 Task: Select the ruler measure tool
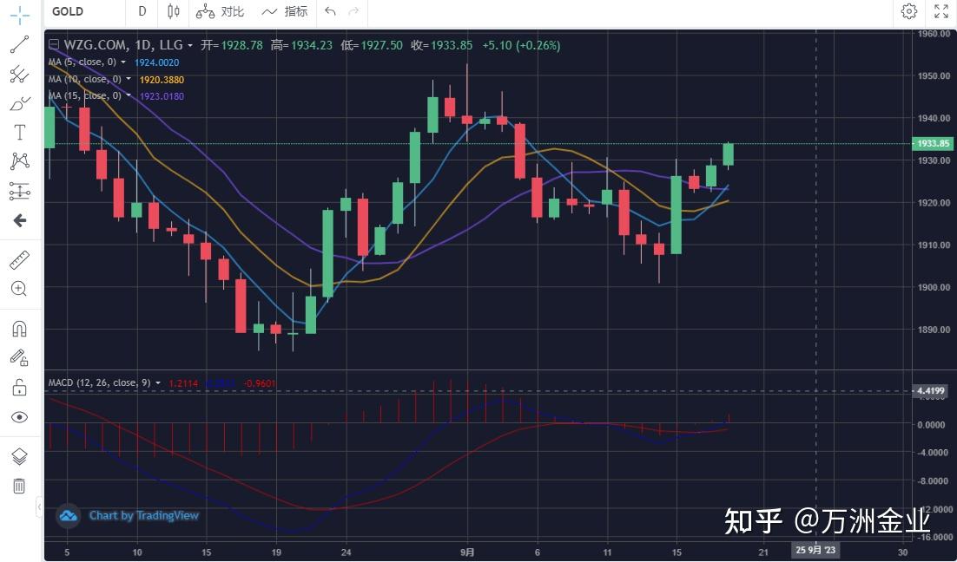pyautogui.click(x=19, y=259)
